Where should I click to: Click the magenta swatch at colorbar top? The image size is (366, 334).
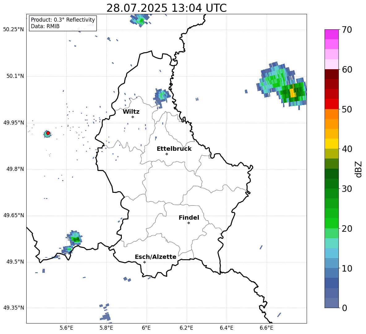[331, 34]
